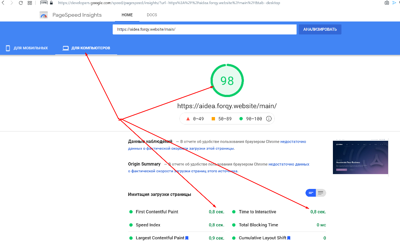Switch metrics to expanded description view
This screenshot has width=400, height=243.
(x=321, y=193)
